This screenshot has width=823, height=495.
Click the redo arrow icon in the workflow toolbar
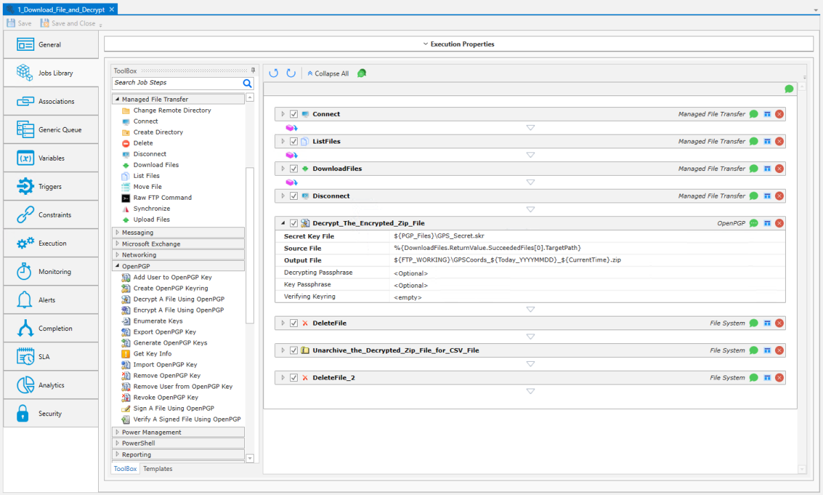pos(291,73)
